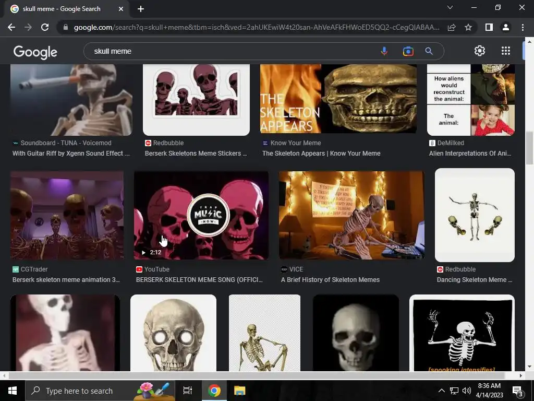
Task: Open Berserk skeleton meme animation link
Action: (66, 280)
